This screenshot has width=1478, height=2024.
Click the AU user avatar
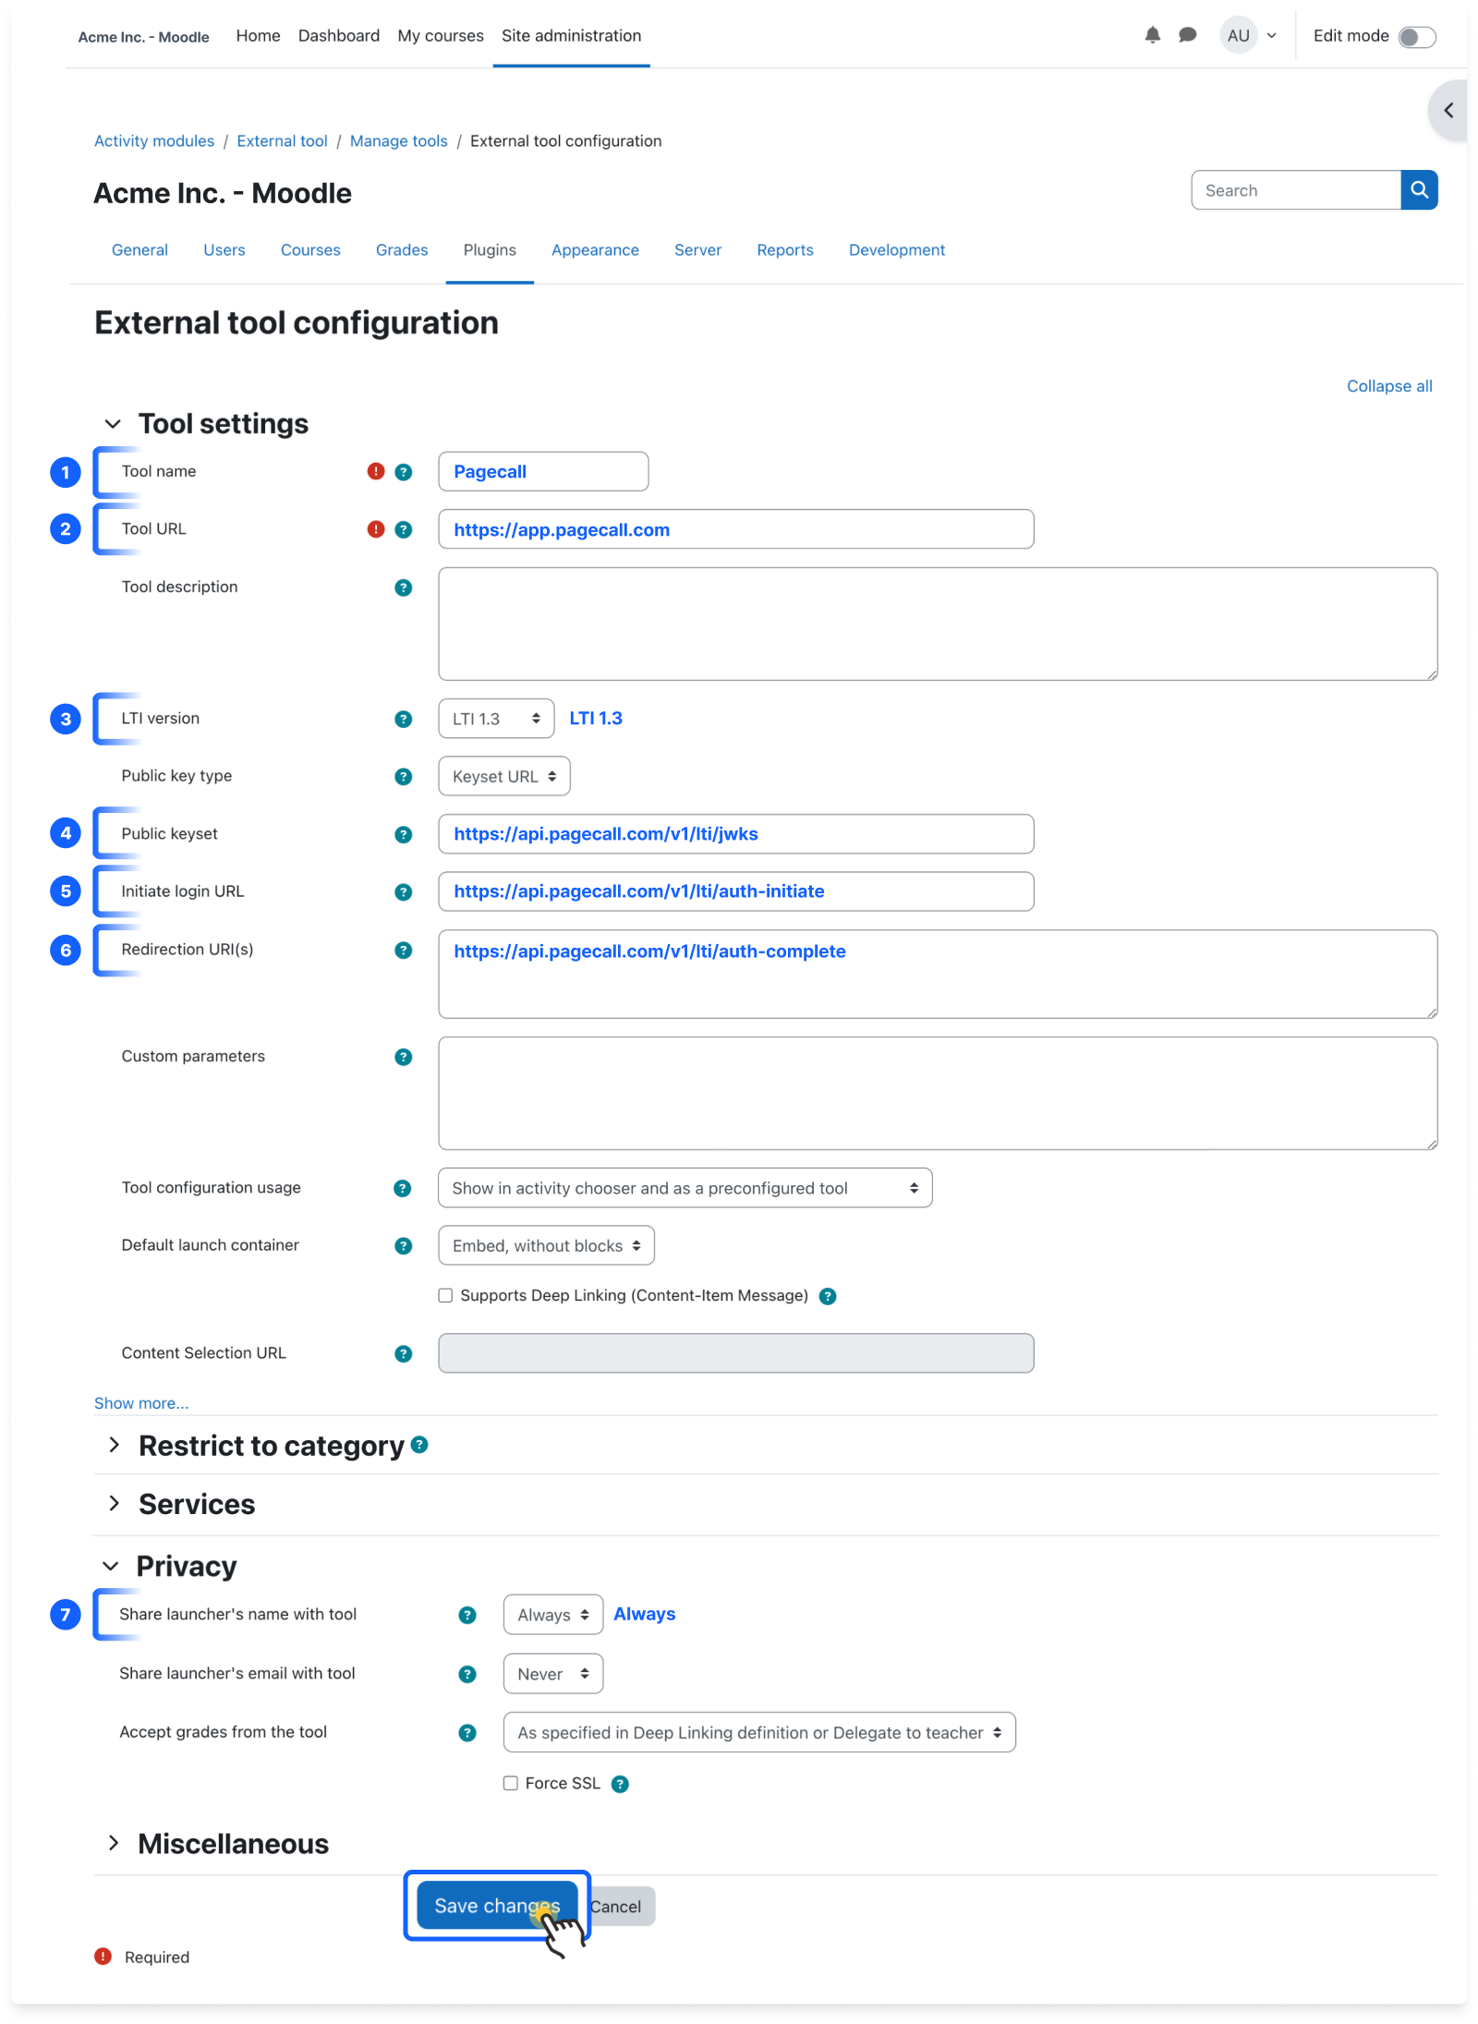point(1239,36)
